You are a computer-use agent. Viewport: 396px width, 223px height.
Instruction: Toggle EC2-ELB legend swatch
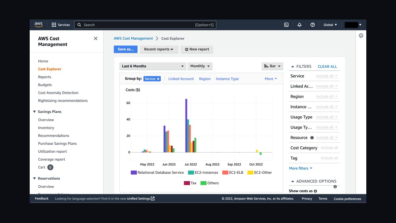(x=225, y=172)
